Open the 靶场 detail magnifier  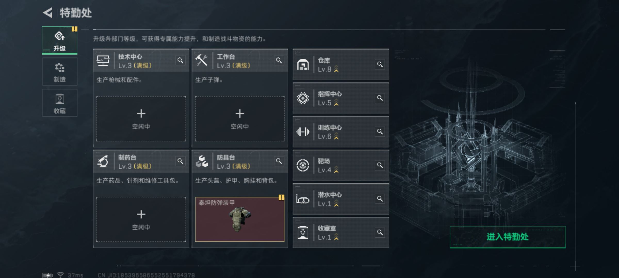380,165
